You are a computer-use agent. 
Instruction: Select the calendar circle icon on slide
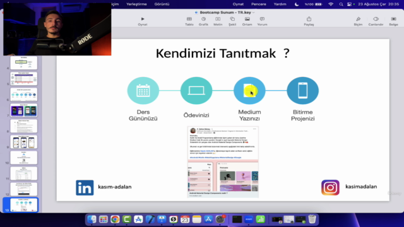coord(143,91)
